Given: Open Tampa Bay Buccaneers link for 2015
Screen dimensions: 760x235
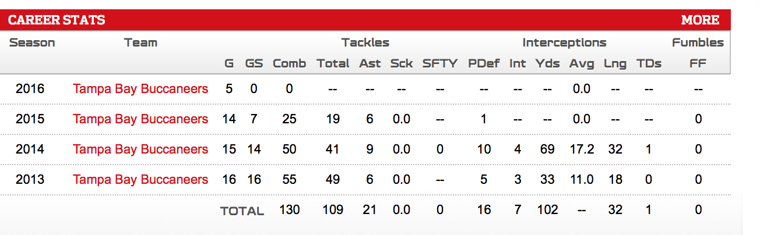Looking at the screenshot, I should point(140,119).
